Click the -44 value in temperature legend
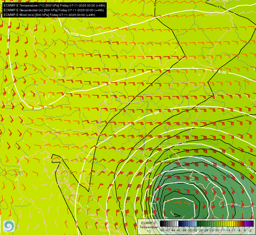The image size is (256, 235). [x=173, y=230]
